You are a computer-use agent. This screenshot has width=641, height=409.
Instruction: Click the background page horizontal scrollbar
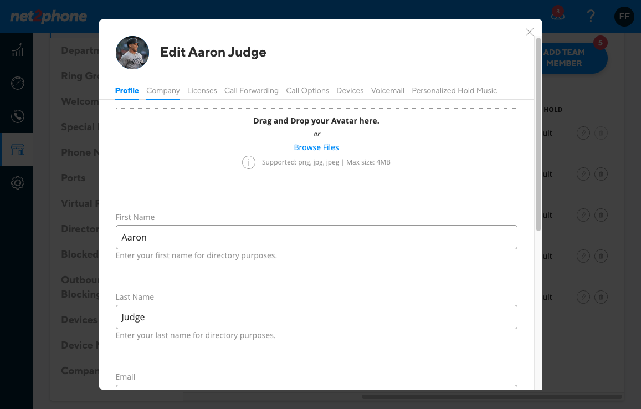click(x=492, y=397)
